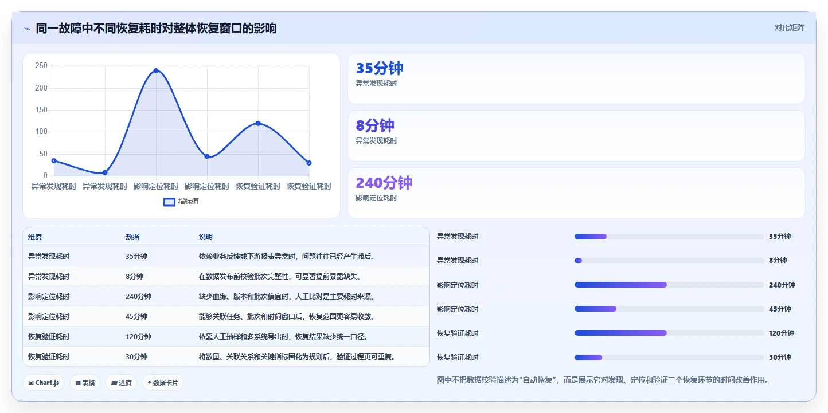Image resolution: width=828 pixels, height=413 pixels.
Task: Click the 120分钟 value right of its progress bar
Action: [782, 333]
